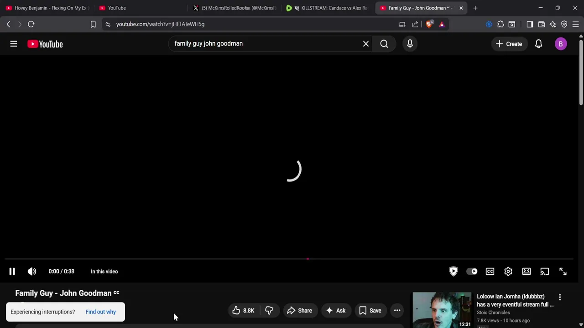This screenshot has height=328, width=584.
Task: Switch to McKimsRolledRoofs X tab
Action: [x=234, y=8]
